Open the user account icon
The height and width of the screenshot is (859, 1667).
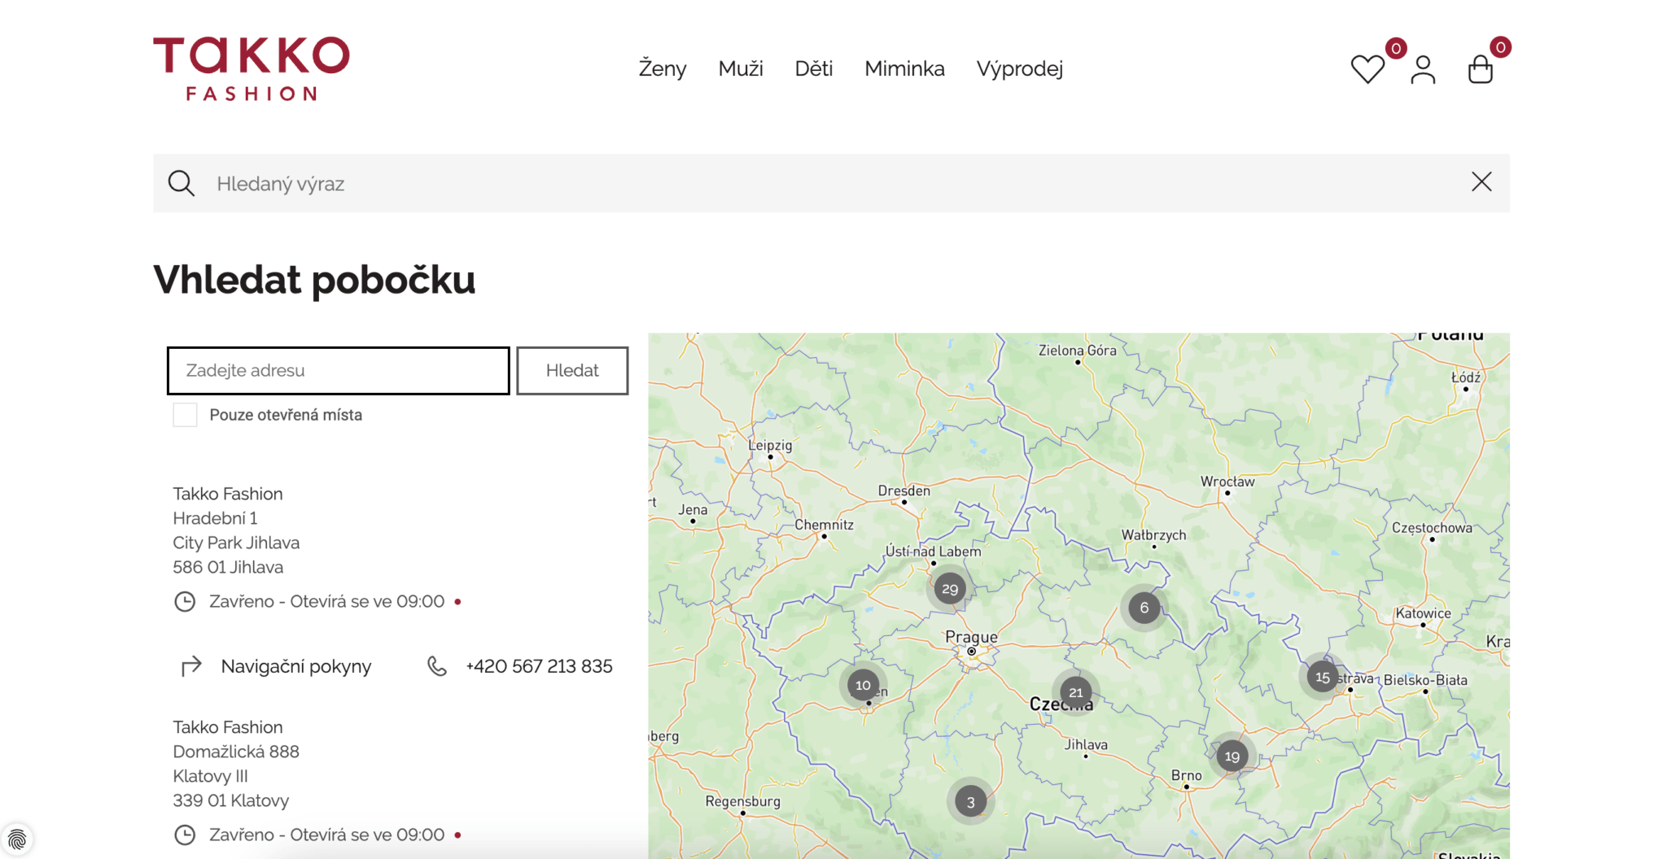1423,68
